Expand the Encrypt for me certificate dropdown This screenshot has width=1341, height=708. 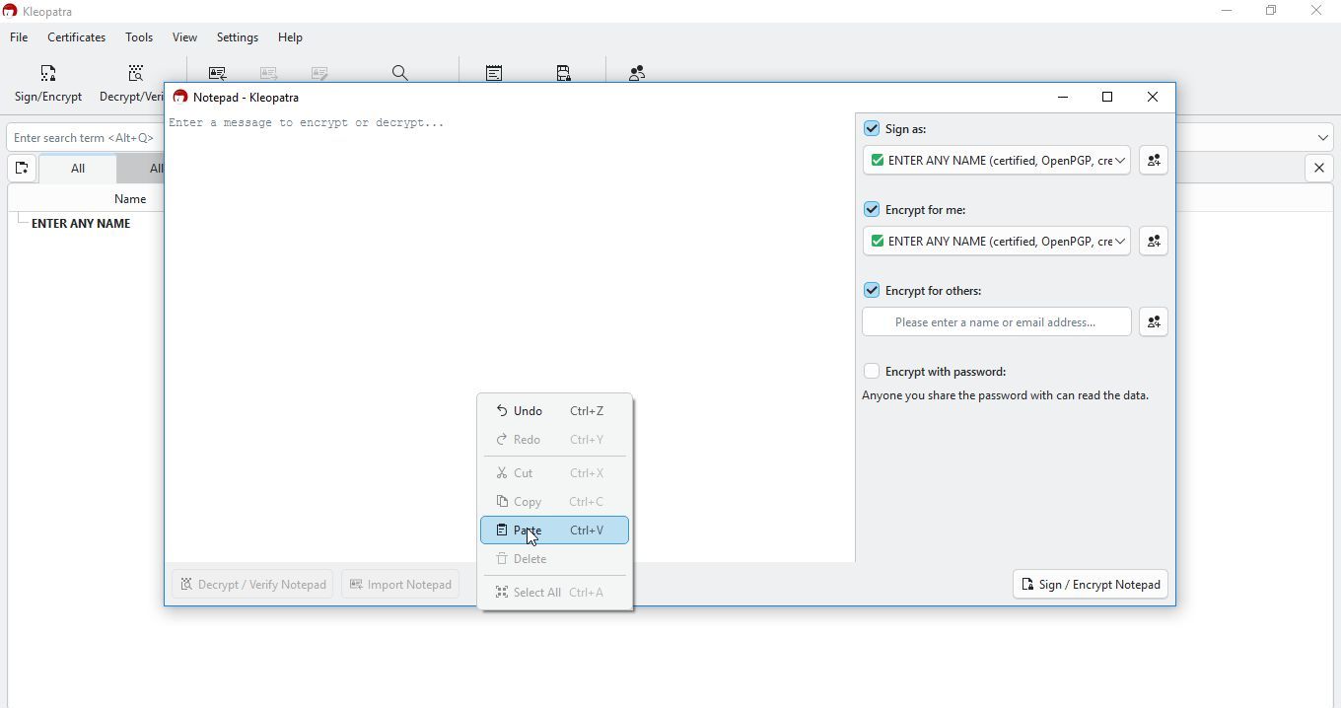[x=1120, y=242]
